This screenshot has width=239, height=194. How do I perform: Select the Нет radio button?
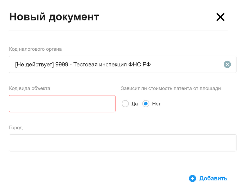click(x=146, y=104)
